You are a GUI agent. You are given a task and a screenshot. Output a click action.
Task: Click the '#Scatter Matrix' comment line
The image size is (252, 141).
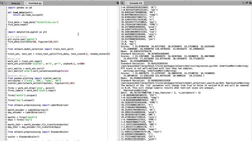pos(17,76)
